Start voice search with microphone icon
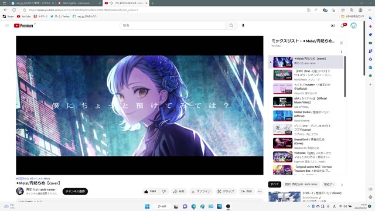This screenshot has width=375, height=211. pyautogui.click(x=243, y=25)
